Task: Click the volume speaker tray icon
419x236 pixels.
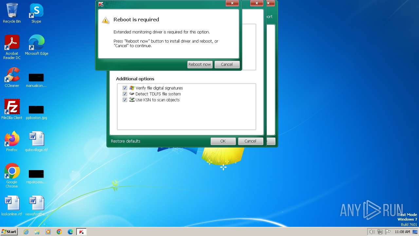Action: coord(372,232)
